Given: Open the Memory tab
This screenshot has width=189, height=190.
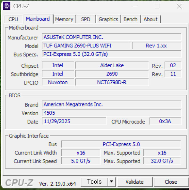Looking at the screenshot, I should 64,19.
